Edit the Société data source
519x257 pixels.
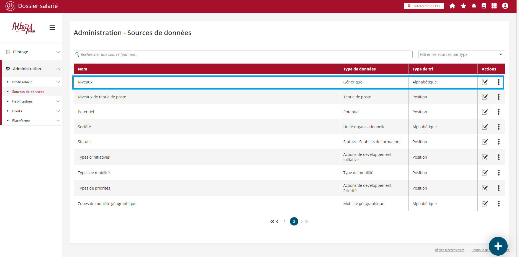point(485,127)
